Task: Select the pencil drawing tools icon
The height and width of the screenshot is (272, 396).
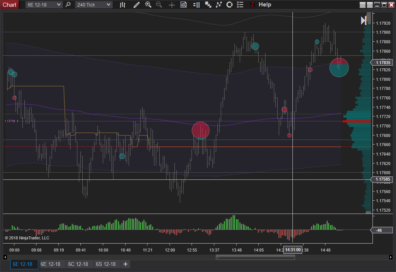Action: coord(137,5)
